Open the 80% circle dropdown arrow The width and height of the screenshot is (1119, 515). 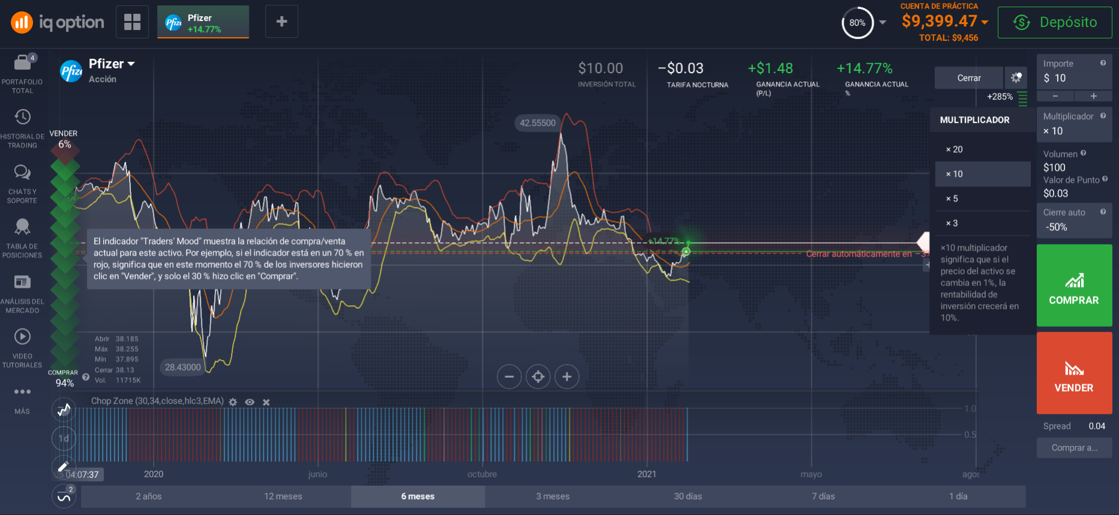point(883,22)
